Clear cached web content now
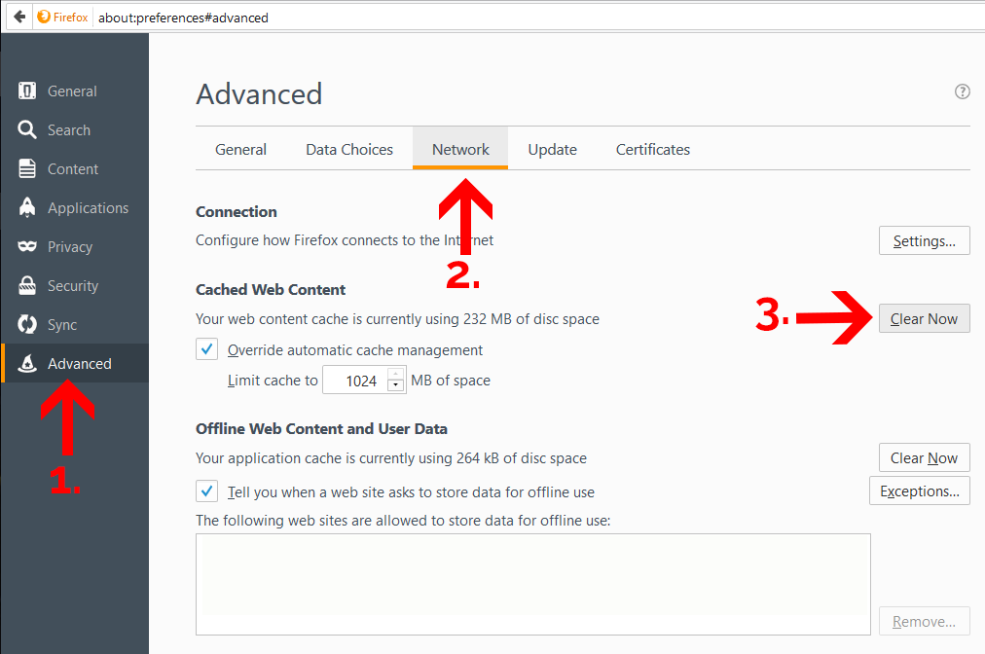Viewport: 985px width, 654px height. pos(924,318)
